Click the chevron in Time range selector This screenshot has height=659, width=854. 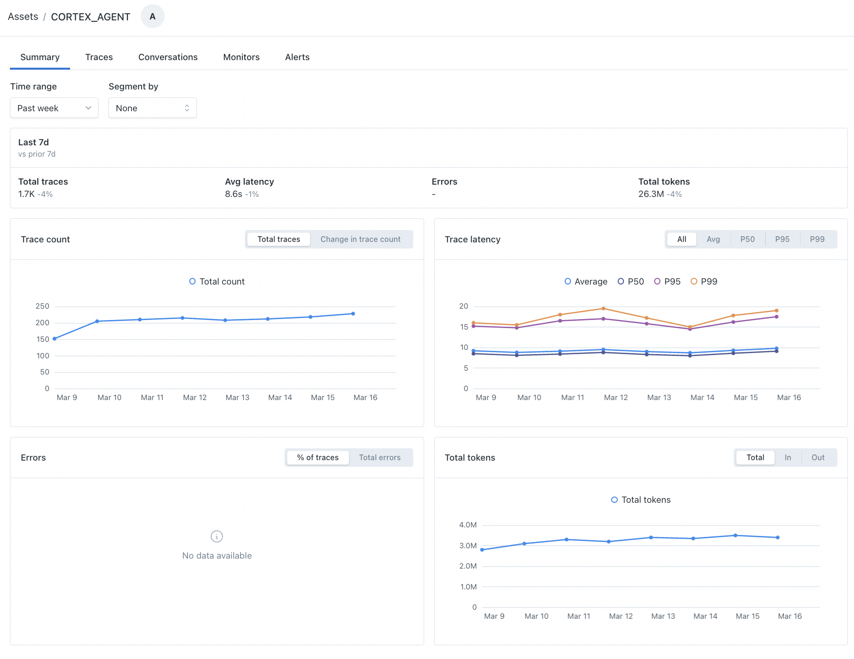pyautogui.click(x=88, y=108)
